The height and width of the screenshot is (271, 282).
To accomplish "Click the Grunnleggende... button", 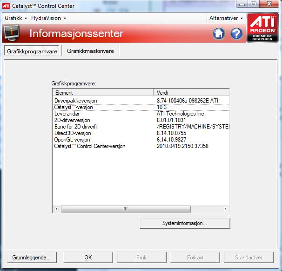I will coord(32,258).
